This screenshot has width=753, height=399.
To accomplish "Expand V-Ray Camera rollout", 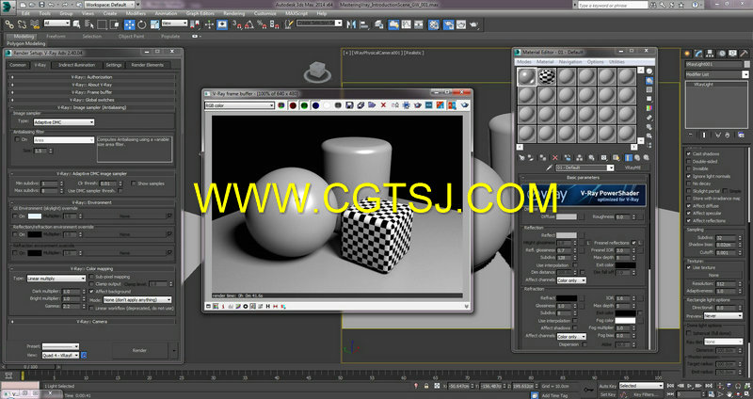I will tap(91, 321).
